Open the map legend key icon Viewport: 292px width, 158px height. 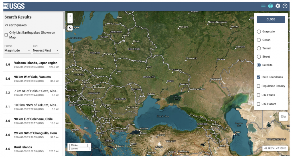[x=283, y=116]
